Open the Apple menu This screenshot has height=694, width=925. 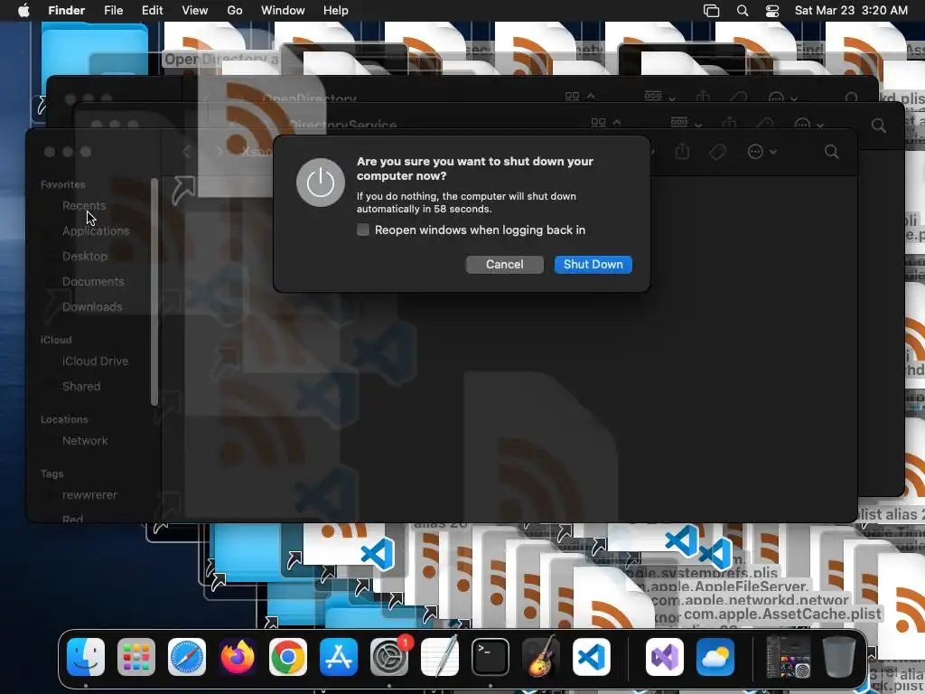pos(23,11)
